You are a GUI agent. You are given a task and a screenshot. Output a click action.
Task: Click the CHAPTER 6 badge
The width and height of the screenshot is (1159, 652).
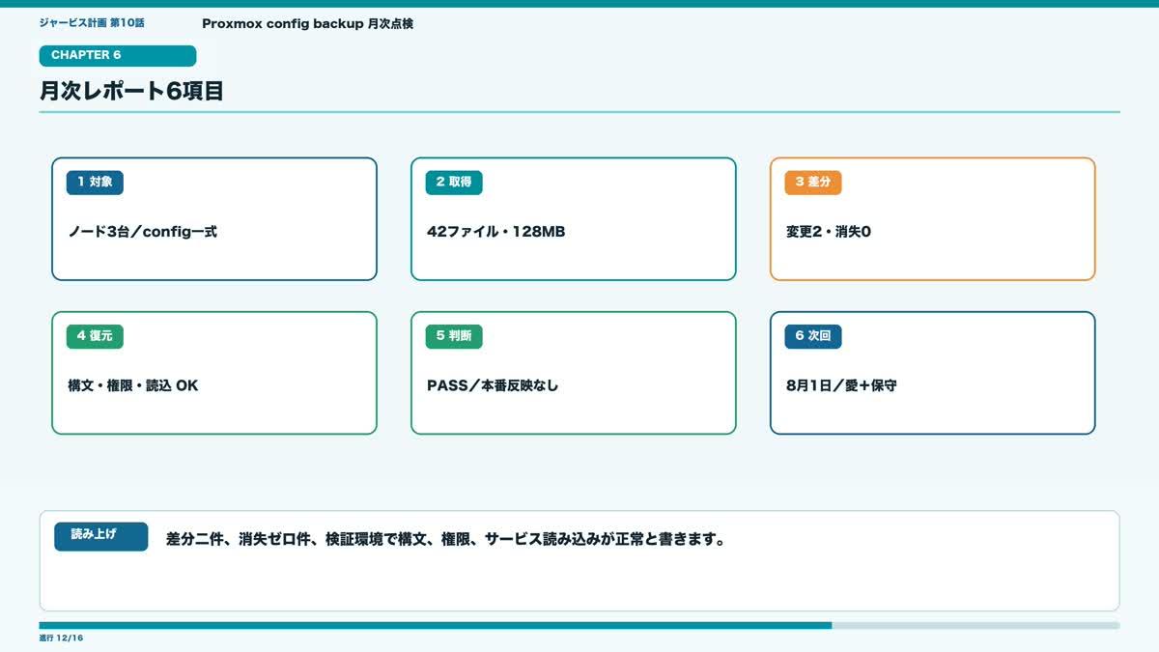pos(118,56)
